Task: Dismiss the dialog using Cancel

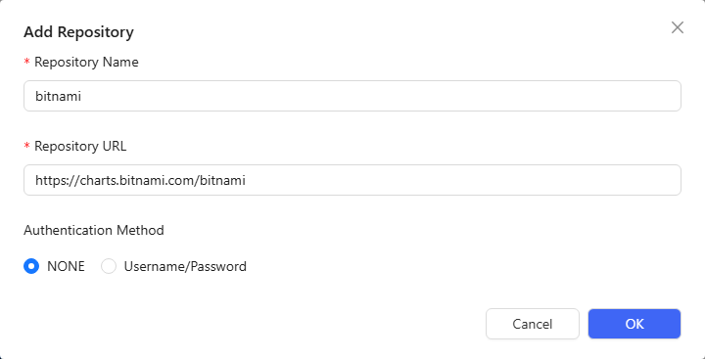Action: click(x=533, y=324)
